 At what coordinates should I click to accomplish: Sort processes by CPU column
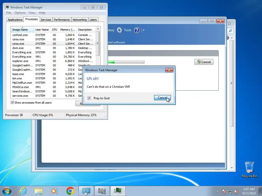[54, 30]
